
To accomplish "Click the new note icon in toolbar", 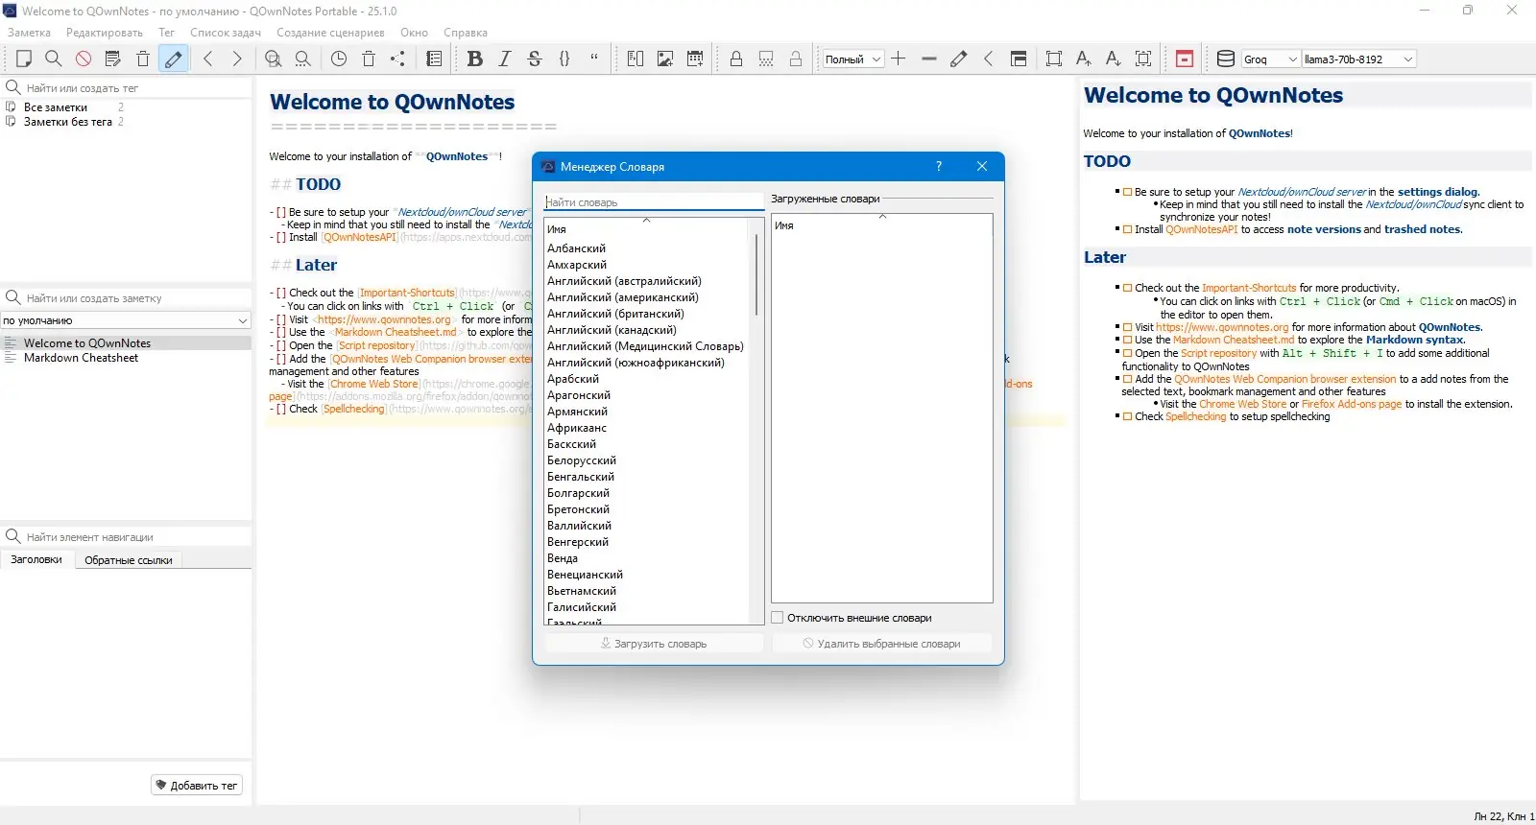I will [x=24, y=59].
